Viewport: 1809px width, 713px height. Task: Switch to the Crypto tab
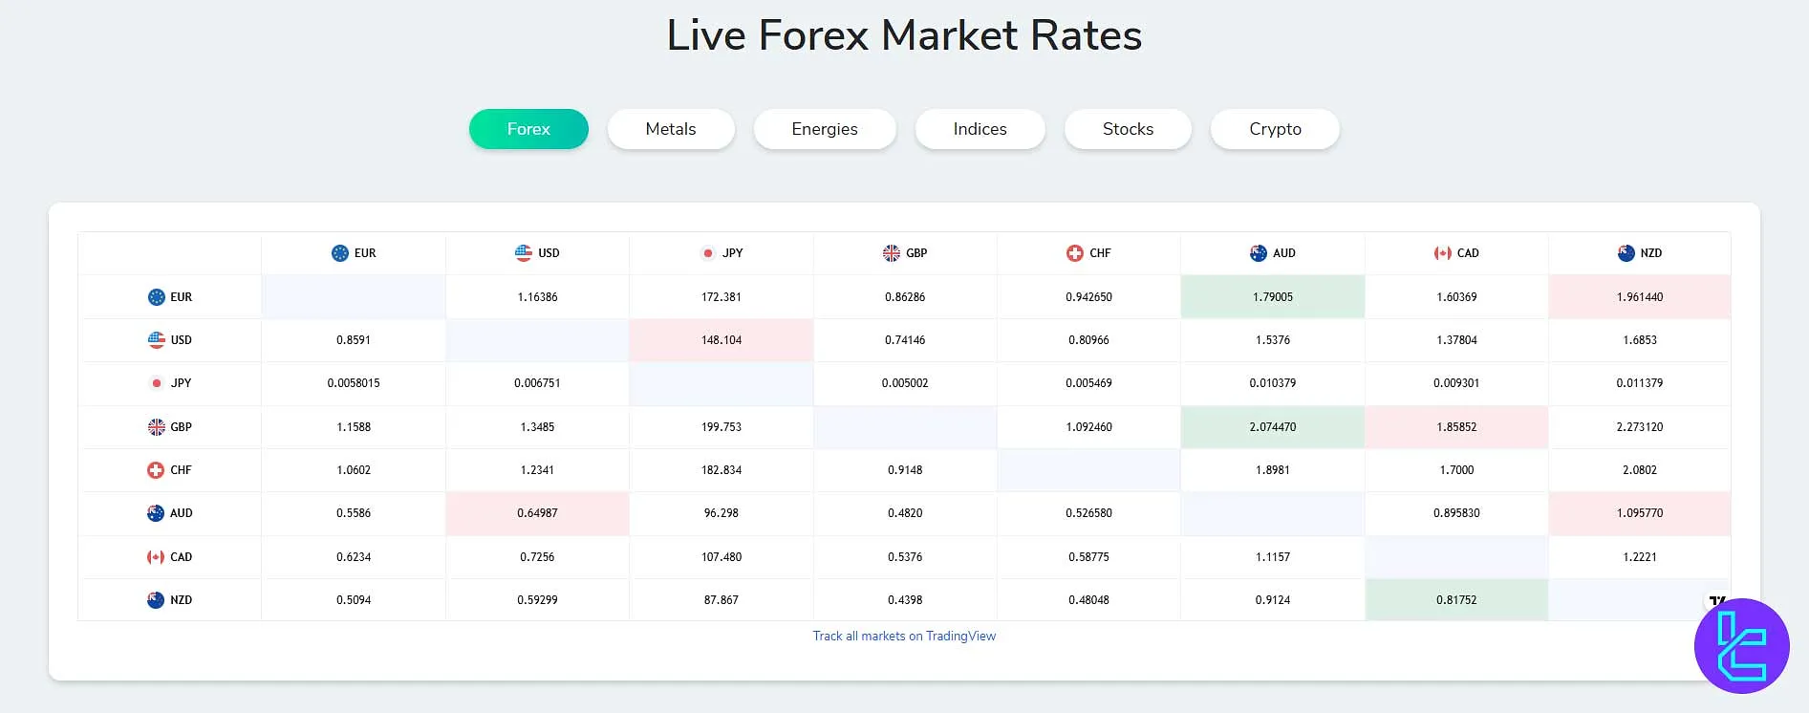click(x=1275, y=129)
